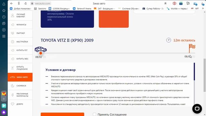The image size is (206, 116).
Task: Open the Sessions bookmark
Action: (x=40, y=9)
